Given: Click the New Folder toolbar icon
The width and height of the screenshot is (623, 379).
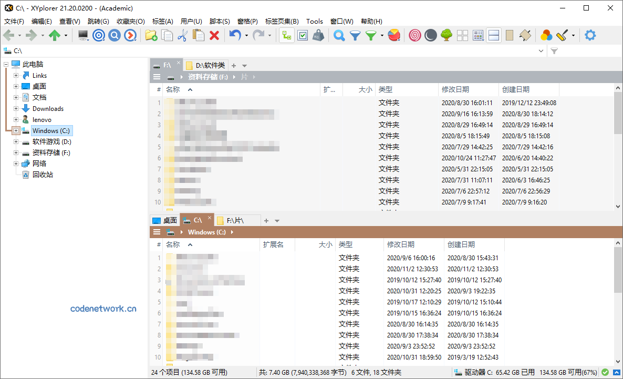Looking at the screenshot, I should click(151, 35).
